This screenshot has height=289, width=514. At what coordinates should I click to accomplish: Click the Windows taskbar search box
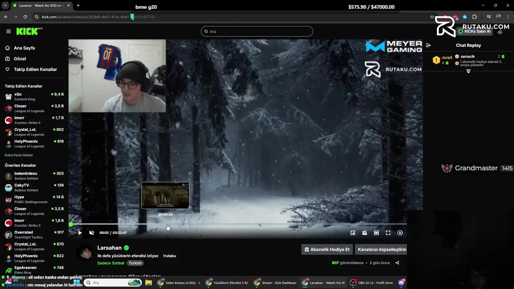point(113,283)
